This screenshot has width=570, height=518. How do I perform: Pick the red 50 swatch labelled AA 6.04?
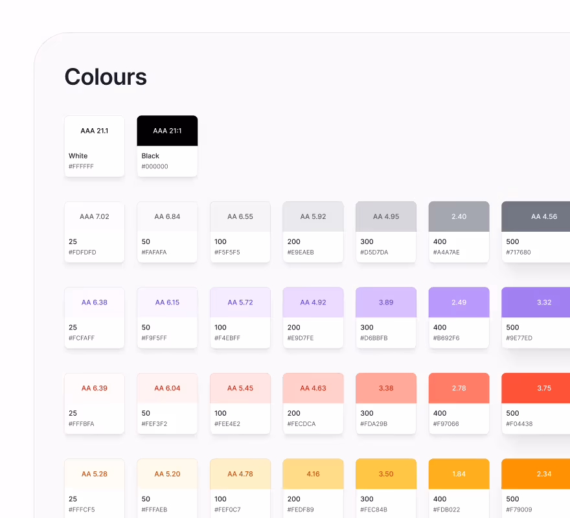coord(167,403)
